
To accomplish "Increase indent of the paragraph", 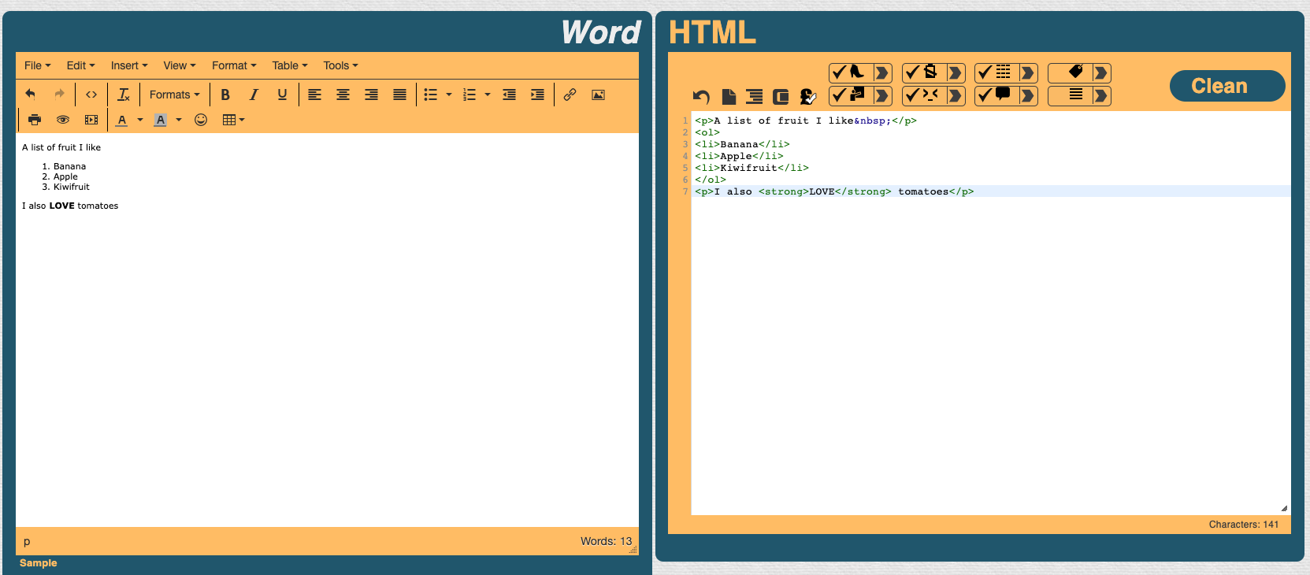I will (537, 95).
